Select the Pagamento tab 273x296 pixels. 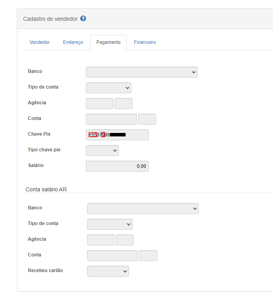pos(108,42)
